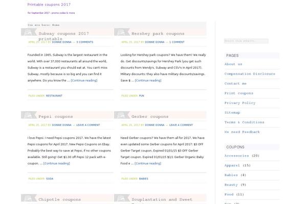This screenshot has height=204, width=307.
Task: Browse the Beauty coupon category
Action: (x=231, y=185)
